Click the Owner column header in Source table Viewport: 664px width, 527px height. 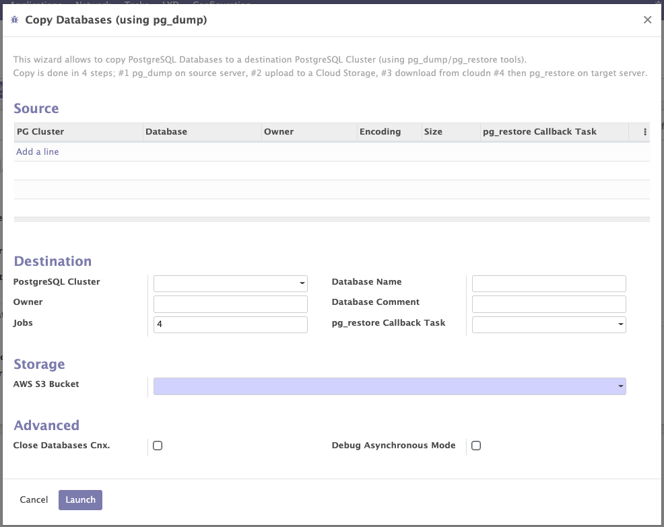pyautogui.click(x=279, y=132)
